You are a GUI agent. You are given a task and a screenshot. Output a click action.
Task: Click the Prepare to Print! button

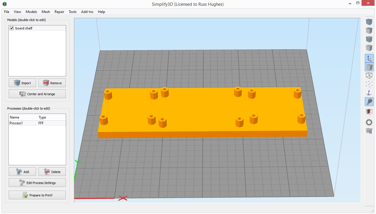37,195
